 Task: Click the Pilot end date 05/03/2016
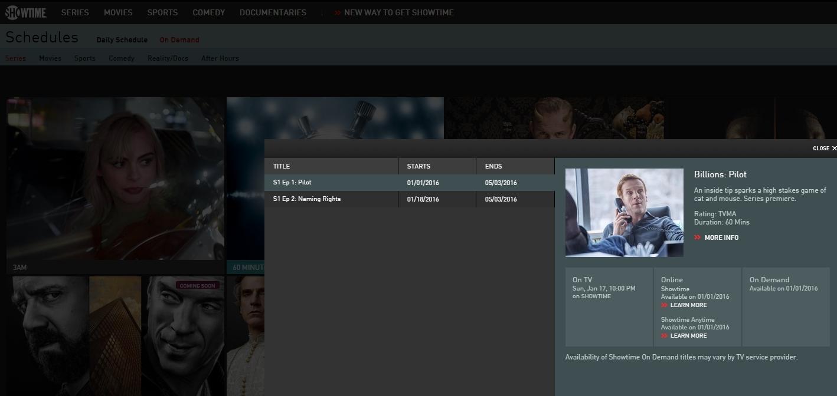pyautogui.click(x=501, y=183)
